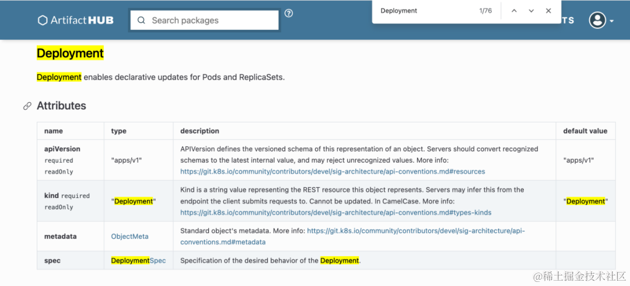
Task: Click the search magnifier icon
Action: (141, 20)
